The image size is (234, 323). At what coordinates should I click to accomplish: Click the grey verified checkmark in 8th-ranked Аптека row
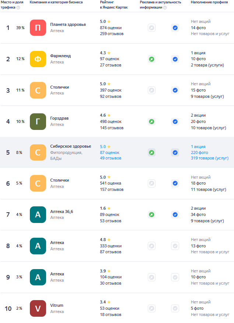pyautogui.click(x=175, y=246)
